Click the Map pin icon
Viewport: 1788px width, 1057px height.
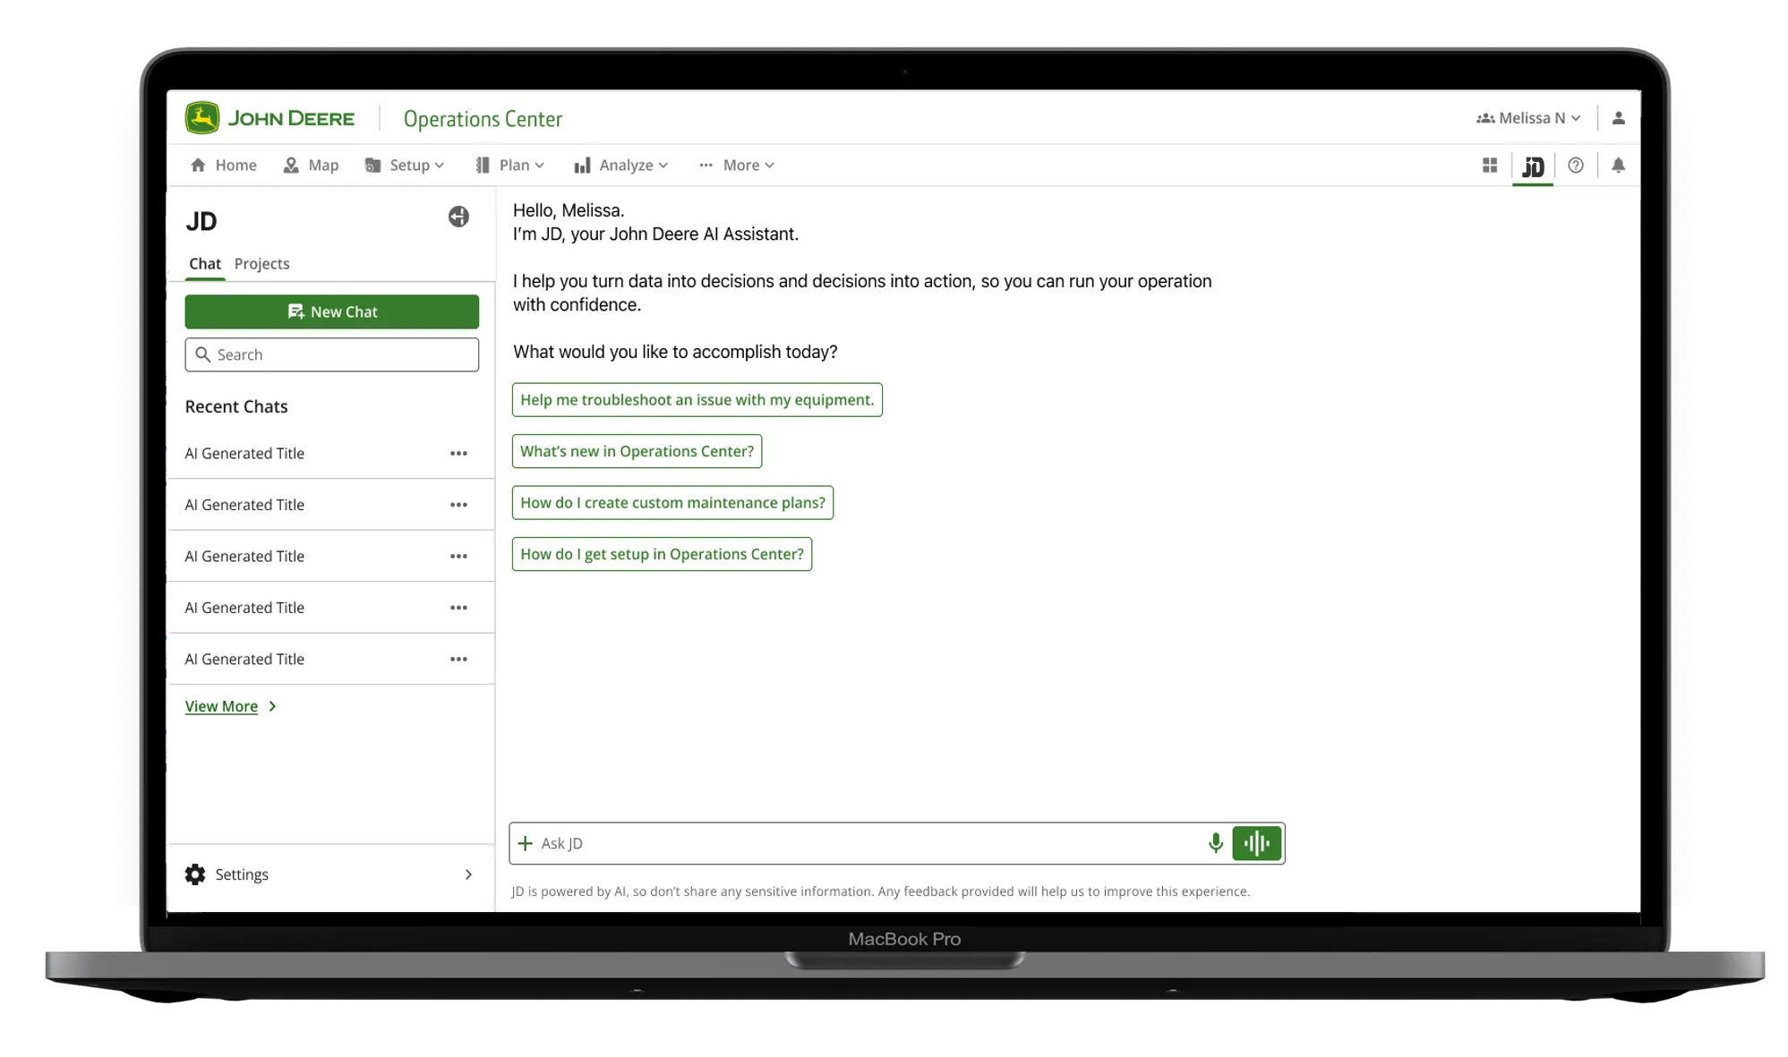(x=291, y=166)
